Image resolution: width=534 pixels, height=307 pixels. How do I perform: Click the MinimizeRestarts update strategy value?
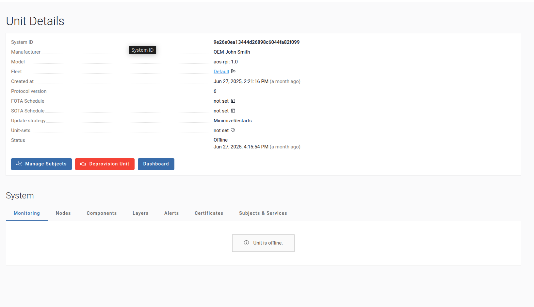[x=233, y=121]
